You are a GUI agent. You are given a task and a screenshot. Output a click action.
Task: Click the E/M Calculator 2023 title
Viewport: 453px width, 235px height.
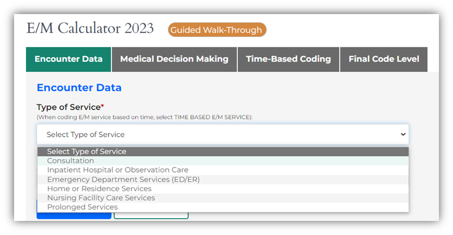(90, 29)
